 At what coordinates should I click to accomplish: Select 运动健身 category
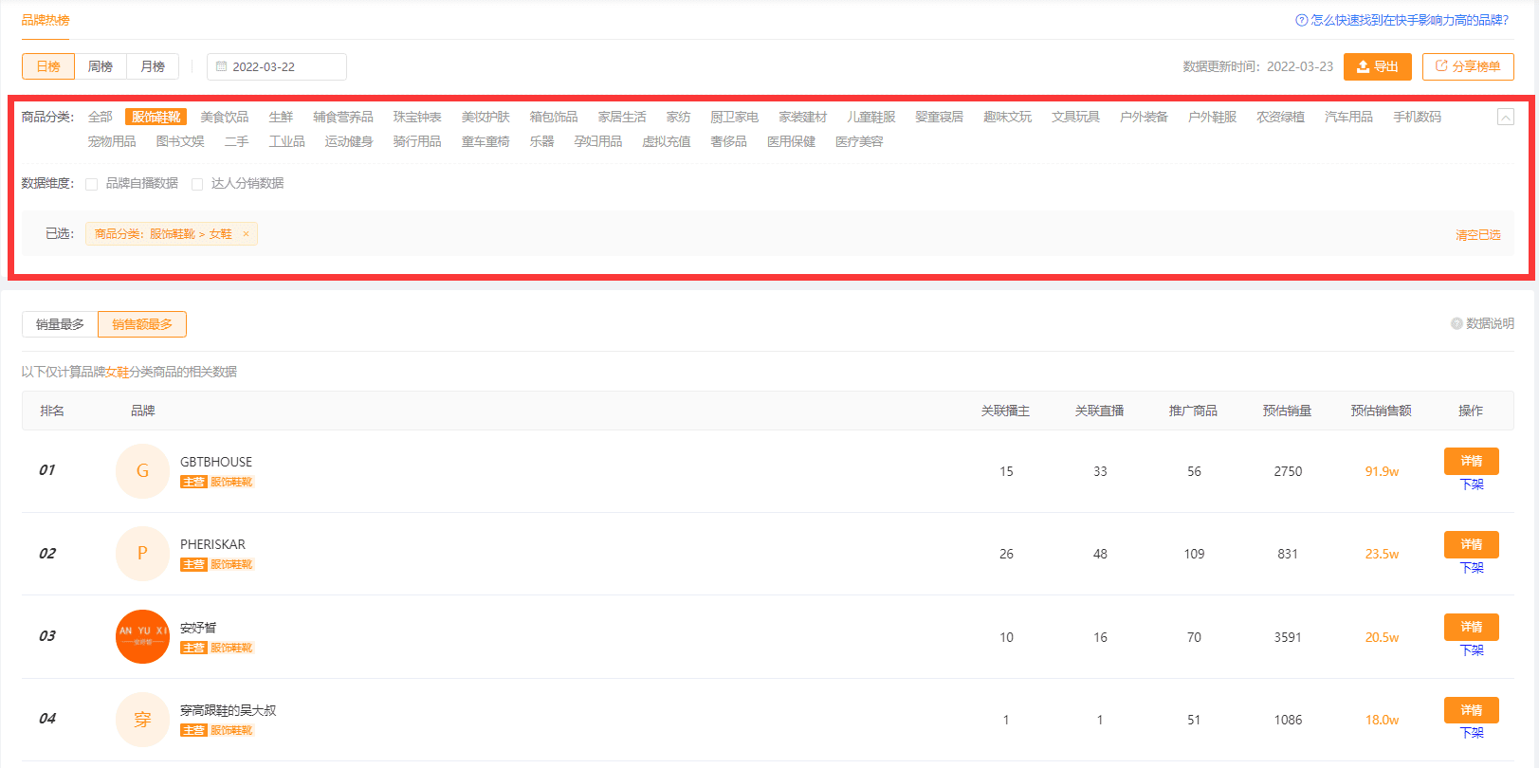pos(349,141)
